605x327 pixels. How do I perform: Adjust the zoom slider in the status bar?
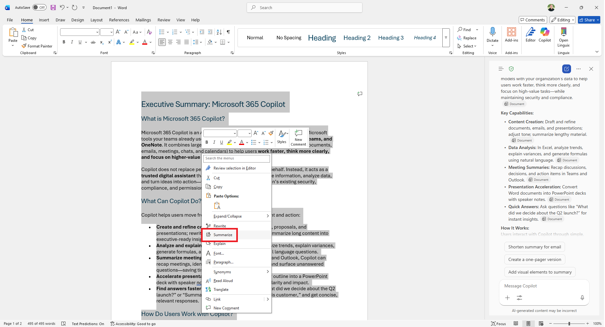point(569,324)
